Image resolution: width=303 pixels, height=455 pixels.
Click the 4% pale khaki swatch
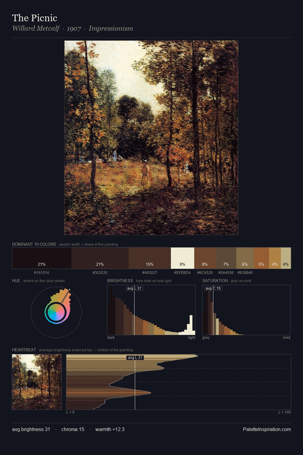286,258
